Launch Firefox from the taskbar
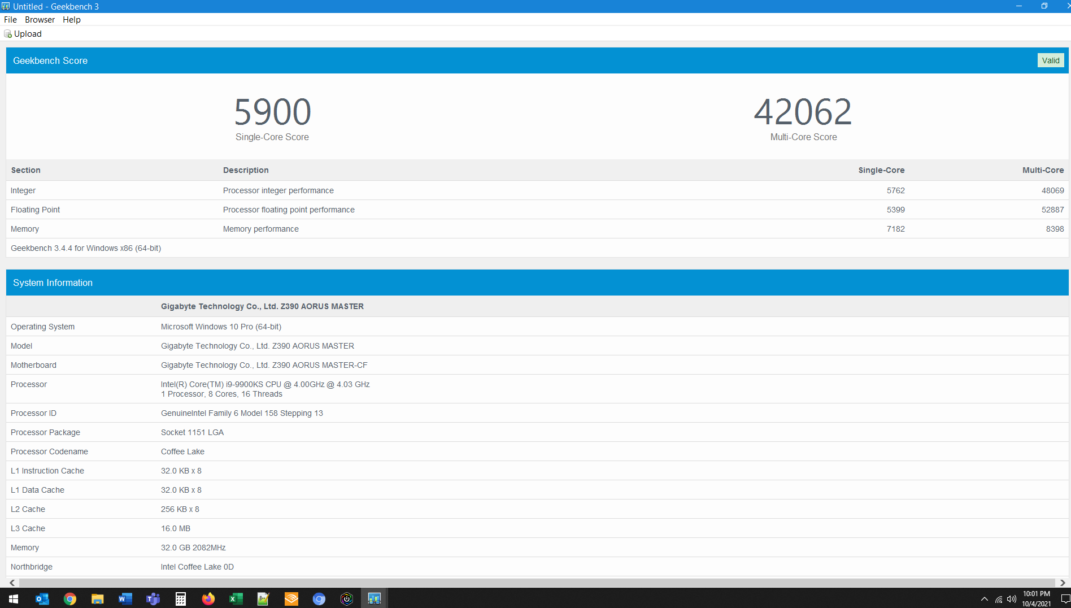 208,599
